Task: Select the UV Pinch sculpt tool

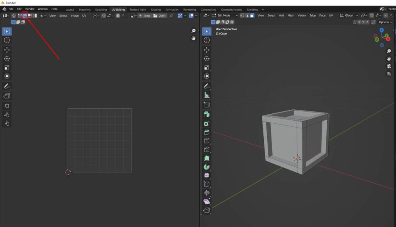Action: (7, 123)
